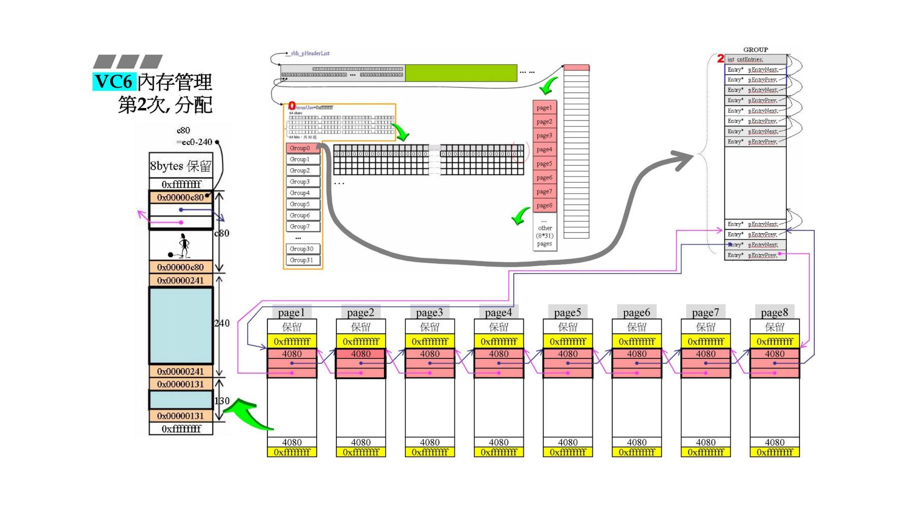Click the large green curved arrow beside 130
The width and height of the screenshot is (902, 507).
pyautogui.click(x=249, y=415)
